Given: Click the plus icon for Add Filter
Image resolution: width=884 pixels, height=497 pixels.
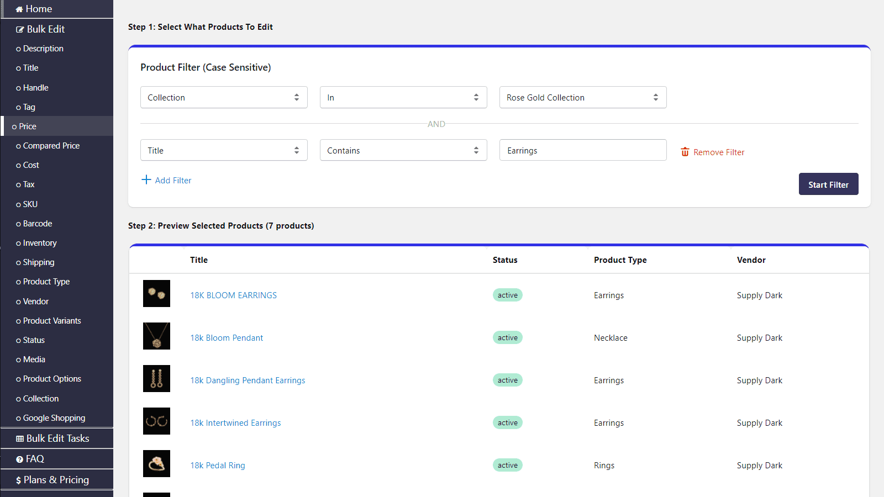Looking at the screenshot, I should (x=146, y=179).
